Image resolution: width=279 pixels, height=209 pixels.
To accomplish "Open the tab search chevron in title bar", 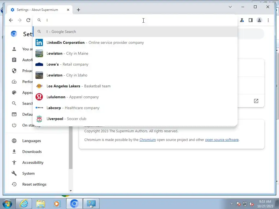I will click(x=230, y=7).
